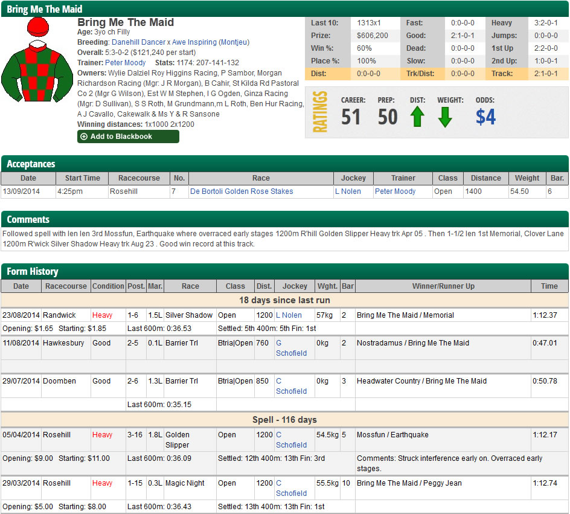
Task: Open the Awe Inspiring (Montjeu) link
Action: tap(211, 42)
